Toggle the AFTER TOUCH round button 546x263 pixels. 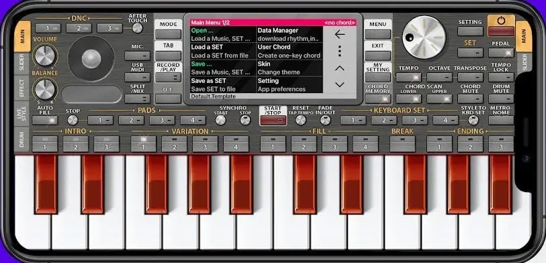pyautogui.click(x=137, y=27)
